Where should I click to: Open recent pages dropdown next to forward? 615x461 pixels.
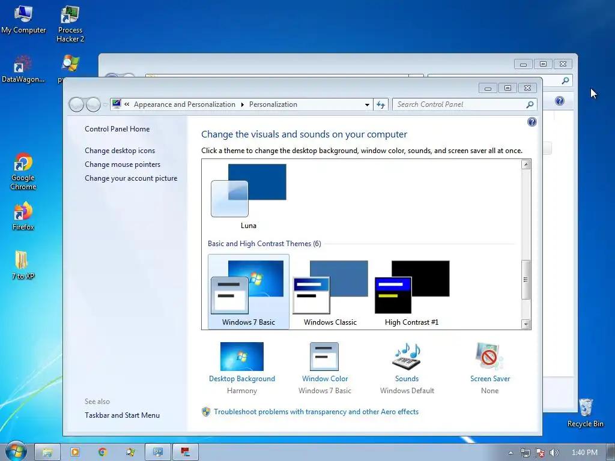point(105,104)
